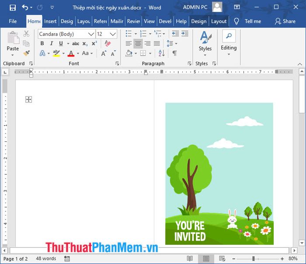306x264 pixels.
Task: Toggle Italic formatting
Action: 51,43
